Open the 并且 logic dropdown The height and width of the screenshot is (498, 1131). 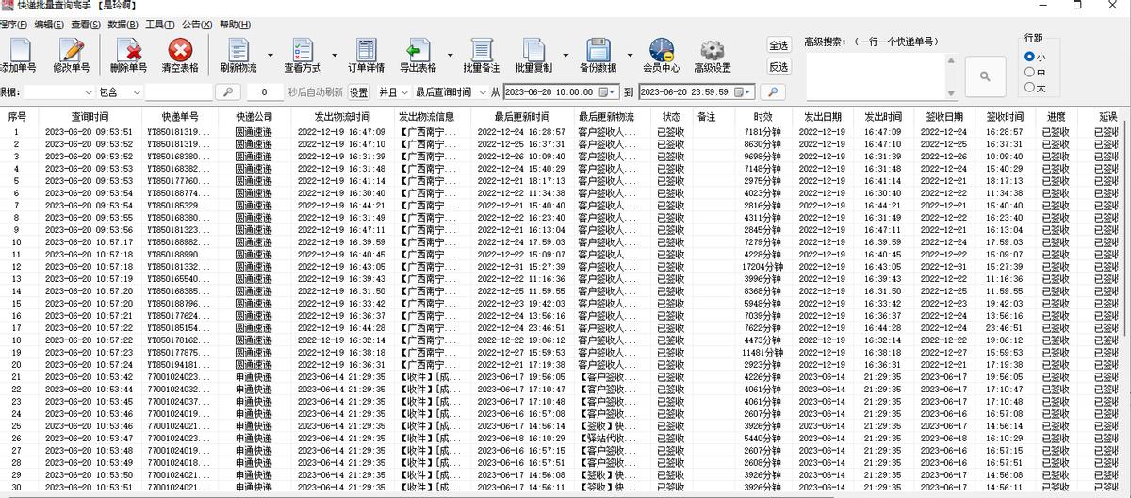[404, 92]
